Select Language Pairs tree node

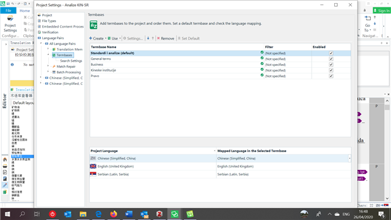coord(53,38)
